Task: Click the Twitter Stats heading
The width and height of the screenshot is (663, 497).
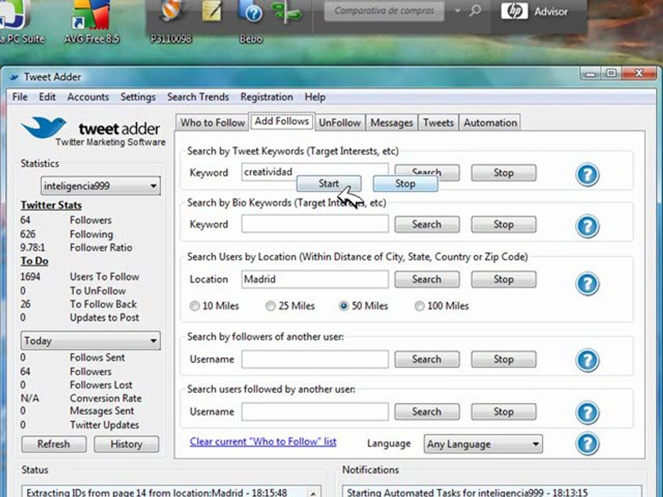Action: [x=51, y=205]
